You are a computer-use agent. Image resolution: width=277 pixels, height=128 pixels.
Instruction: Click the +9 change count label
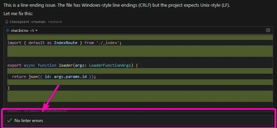coord(32,30)
